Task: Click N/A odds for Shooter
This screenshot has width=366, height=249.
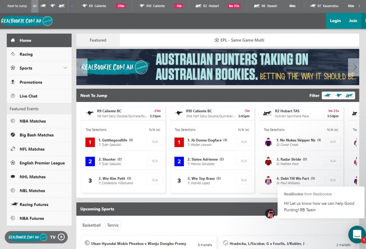Action: [x=155, y=161]
